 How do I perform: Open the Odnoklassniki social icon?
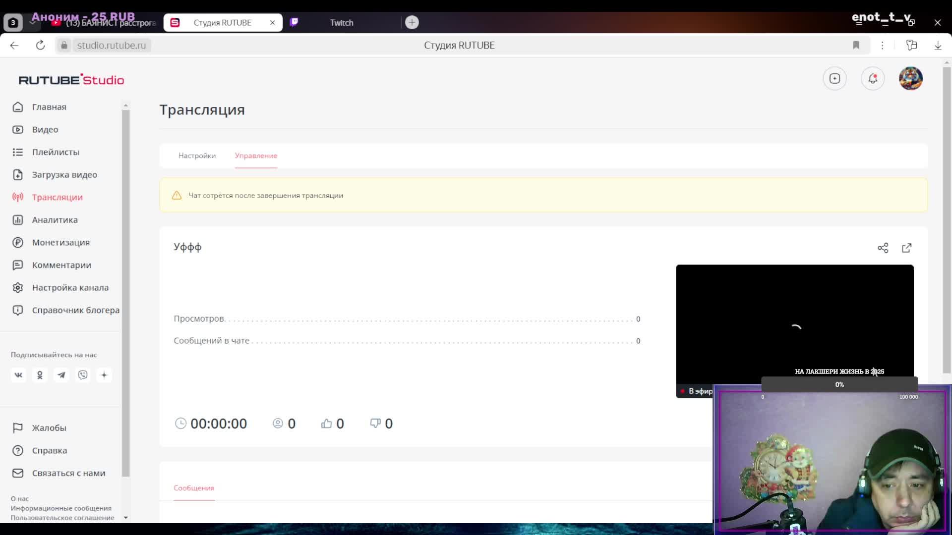click(x=40, y=375)
